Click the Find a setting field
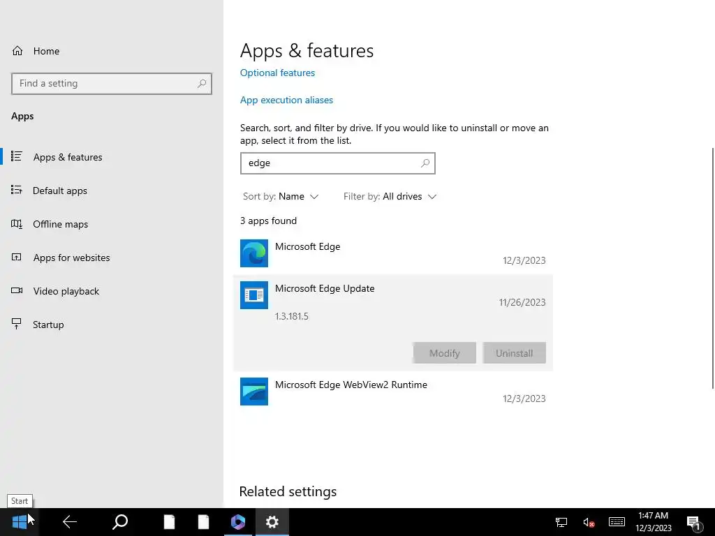Viewport: 715px width, 536px height. 112,84
